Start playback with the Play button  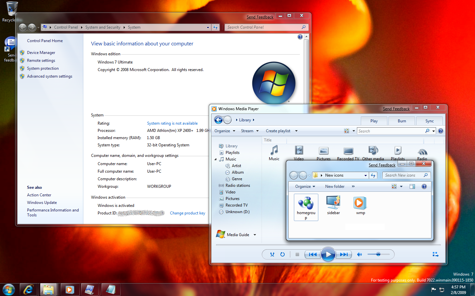pyautogui.click(x=328, y=255)
